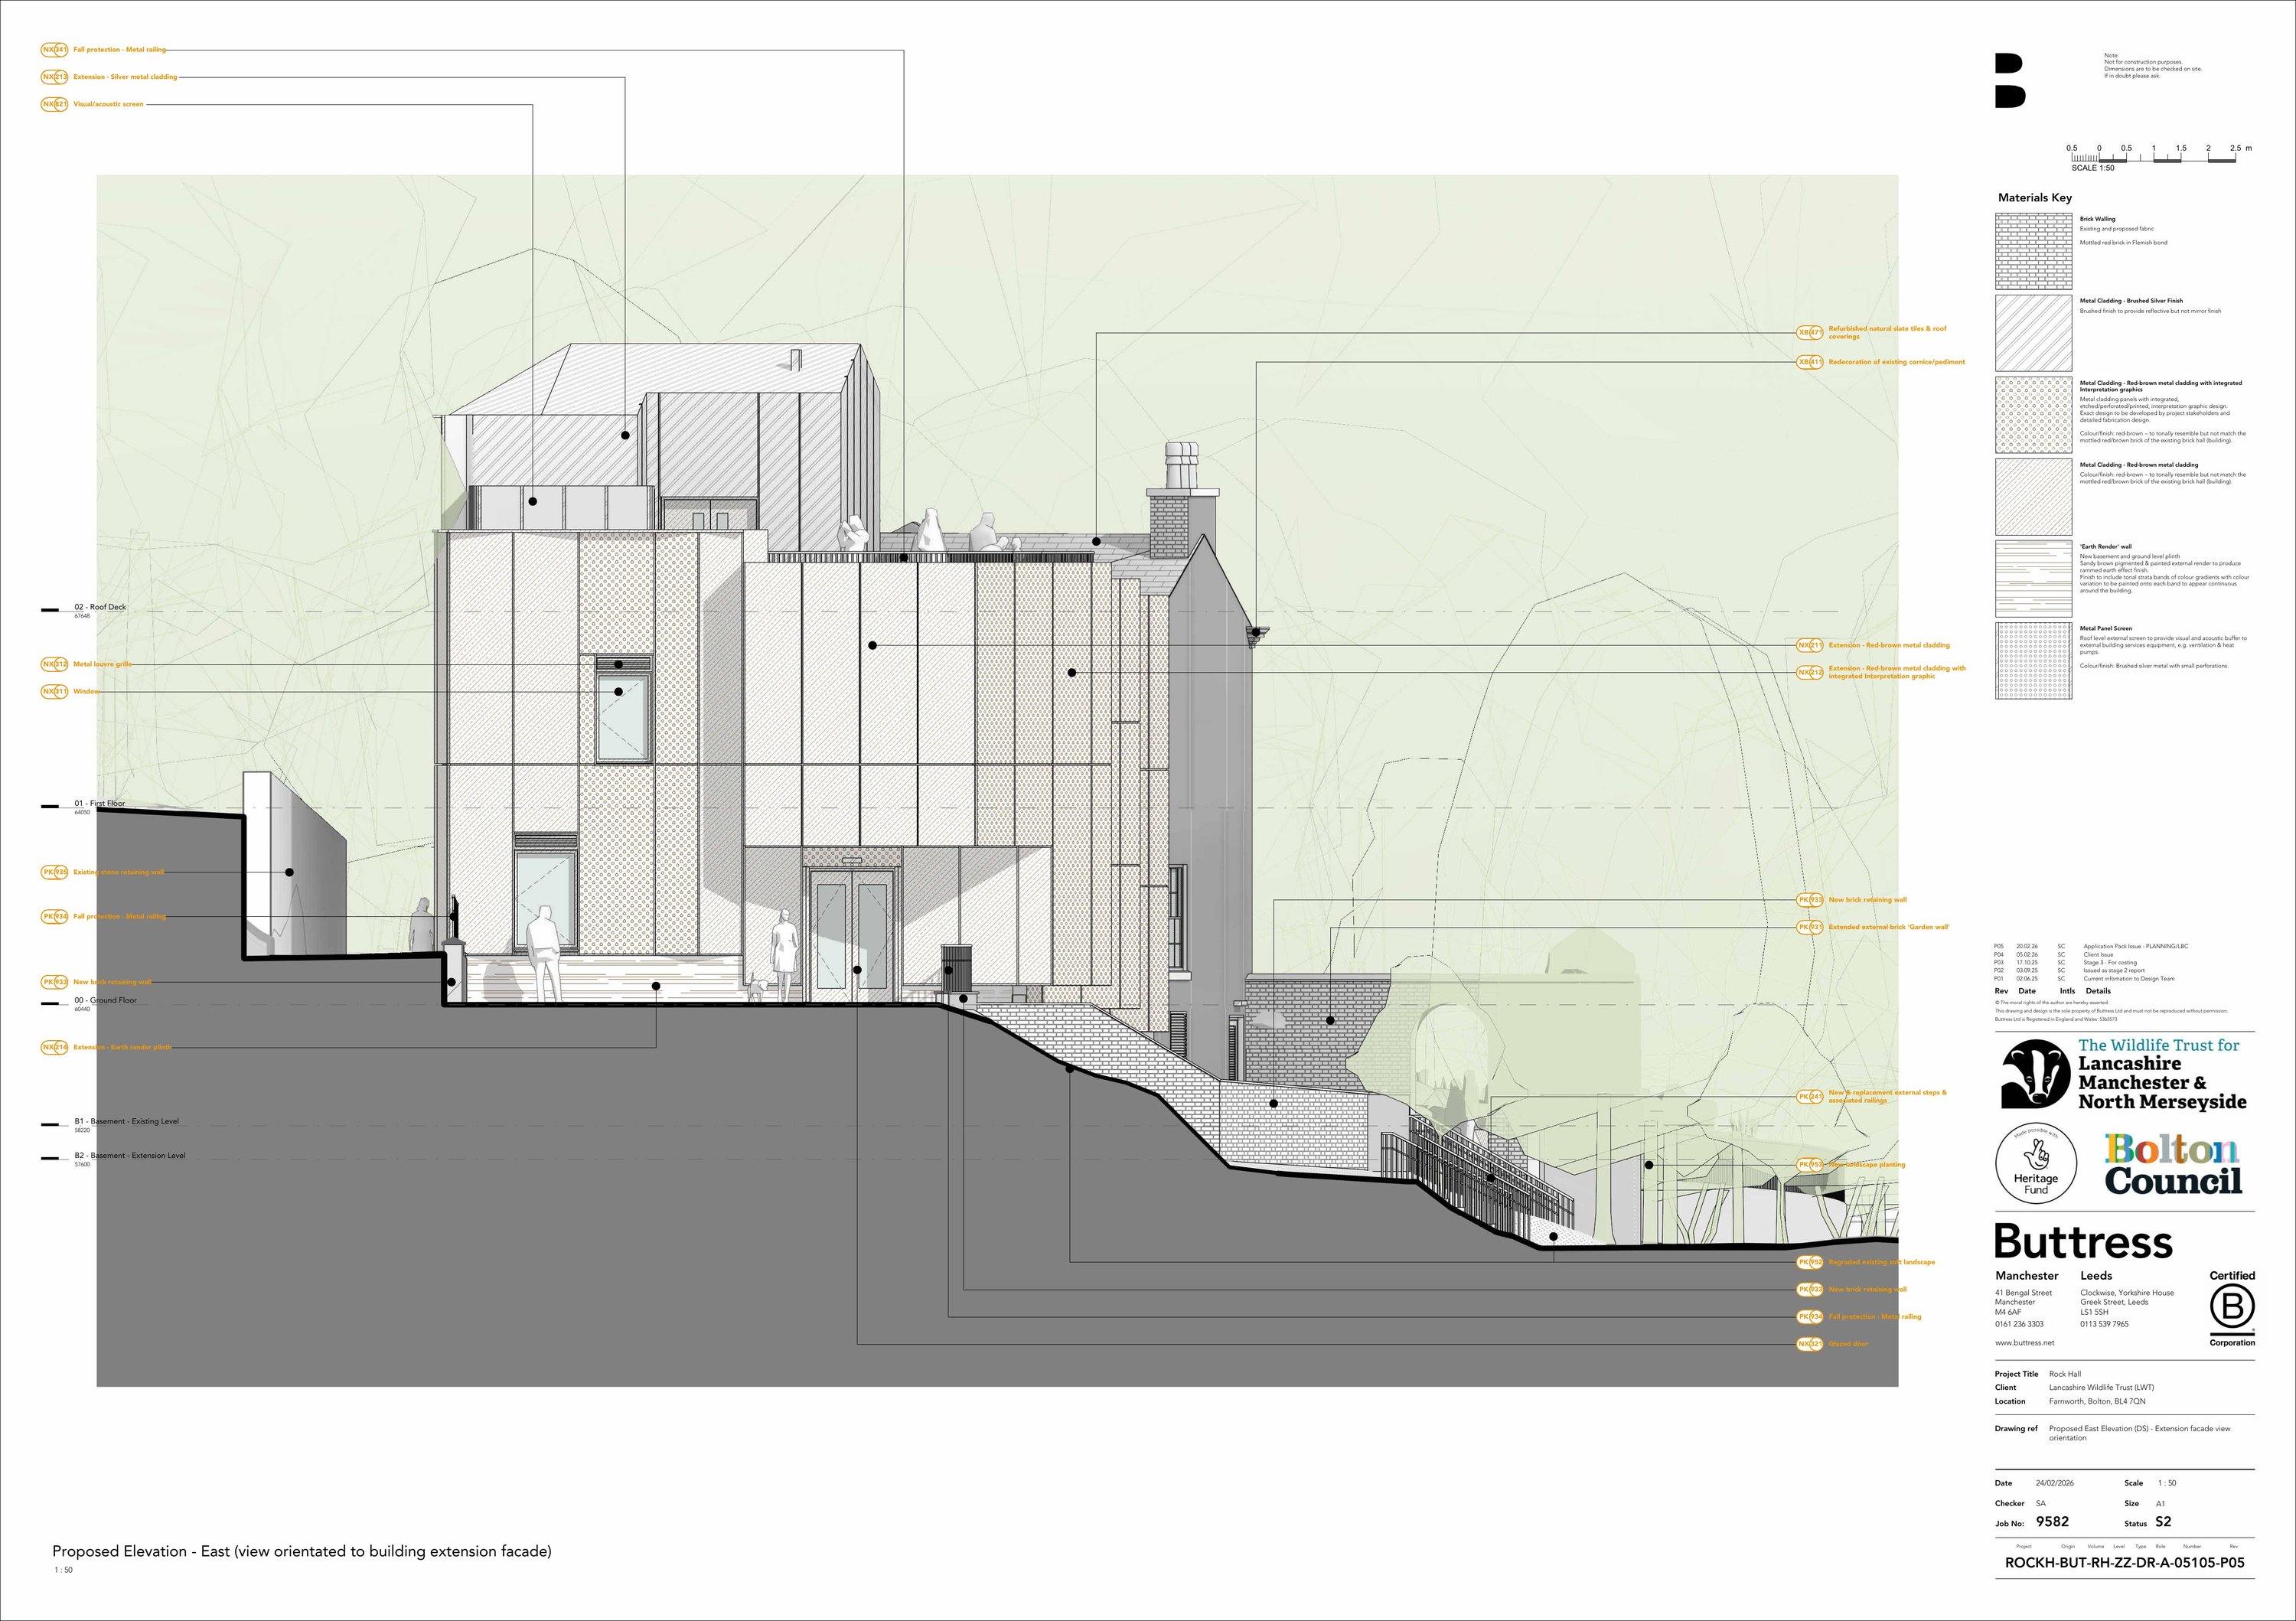This screenshot has height=1621, width=2296.
Task: Click the 02 - Roof Deck level marker
Action: pyautogui.click(x=99, y=608)
